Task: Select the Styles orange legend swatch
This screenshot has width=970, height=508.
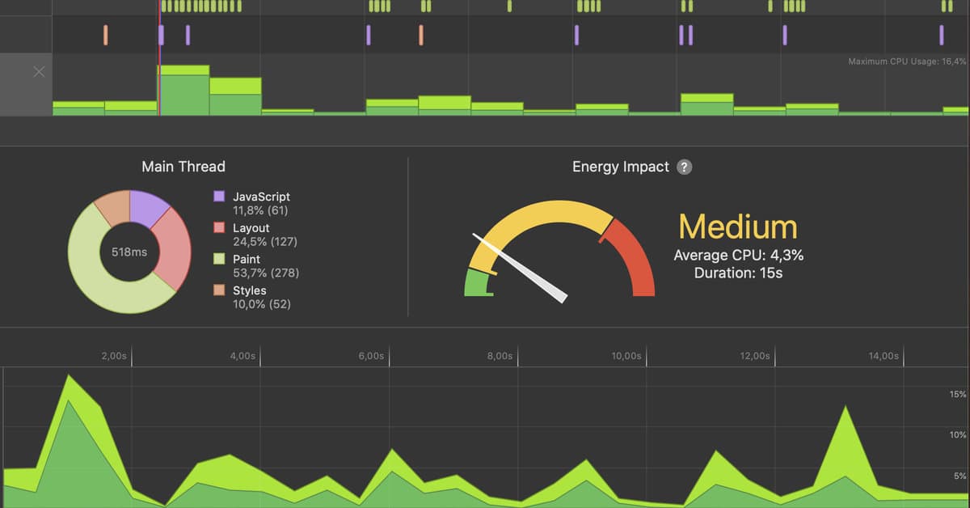Action: (x=219, y=290)
